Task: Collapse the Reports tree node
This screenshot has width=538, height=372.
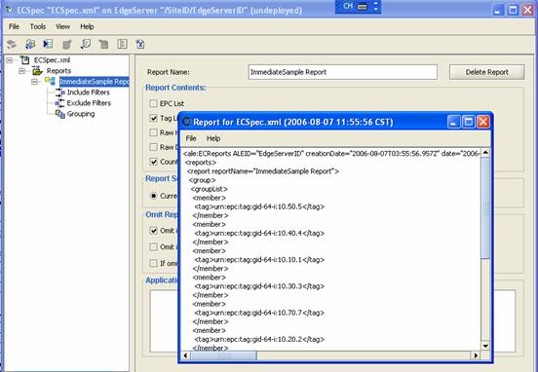Action: (x=21, y=71)
